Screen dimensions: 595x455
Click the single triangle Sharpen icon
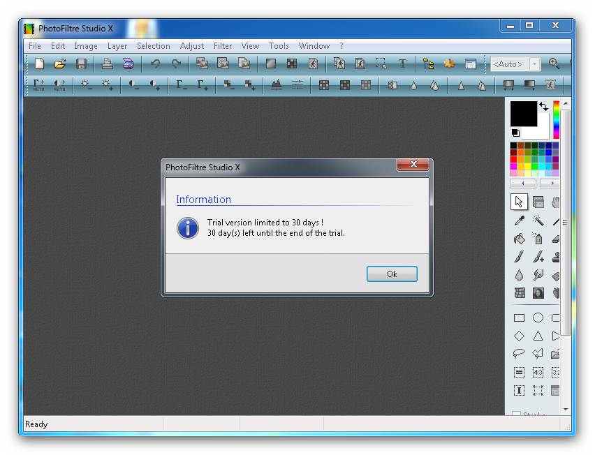coord(461,85)
